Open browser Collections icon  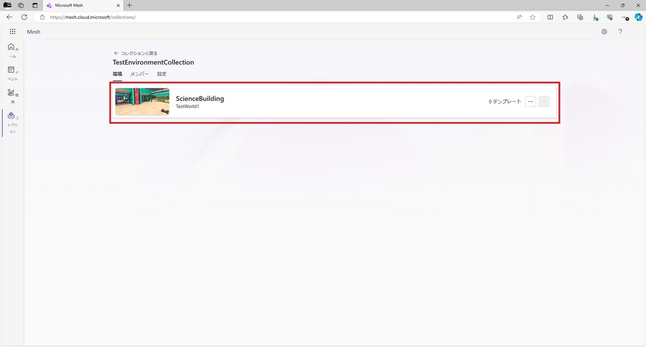[x=580, y=17]
